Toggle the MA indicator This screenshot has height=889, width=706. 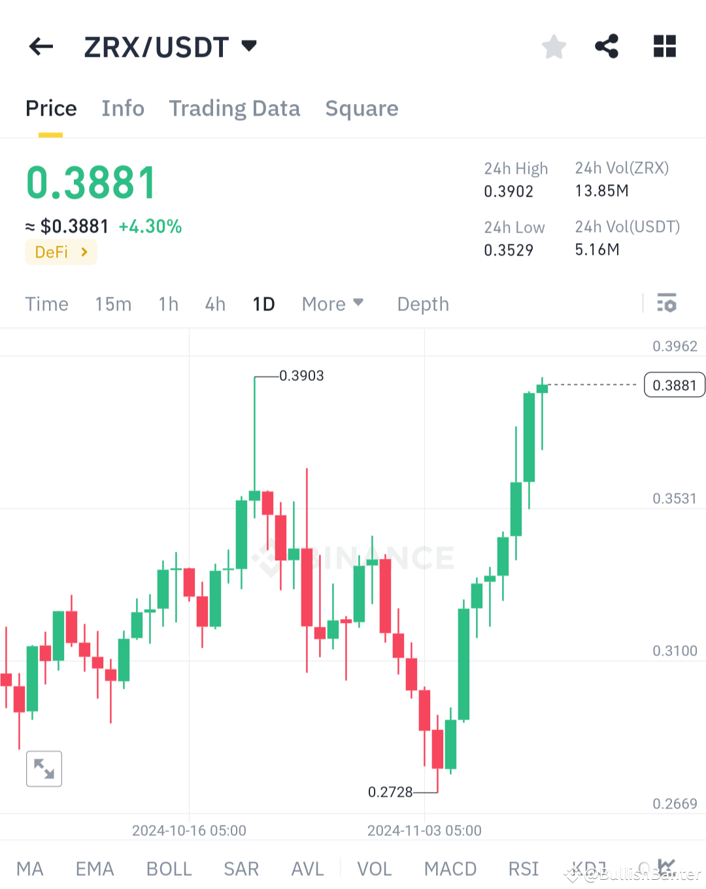[x=30, y=868]
